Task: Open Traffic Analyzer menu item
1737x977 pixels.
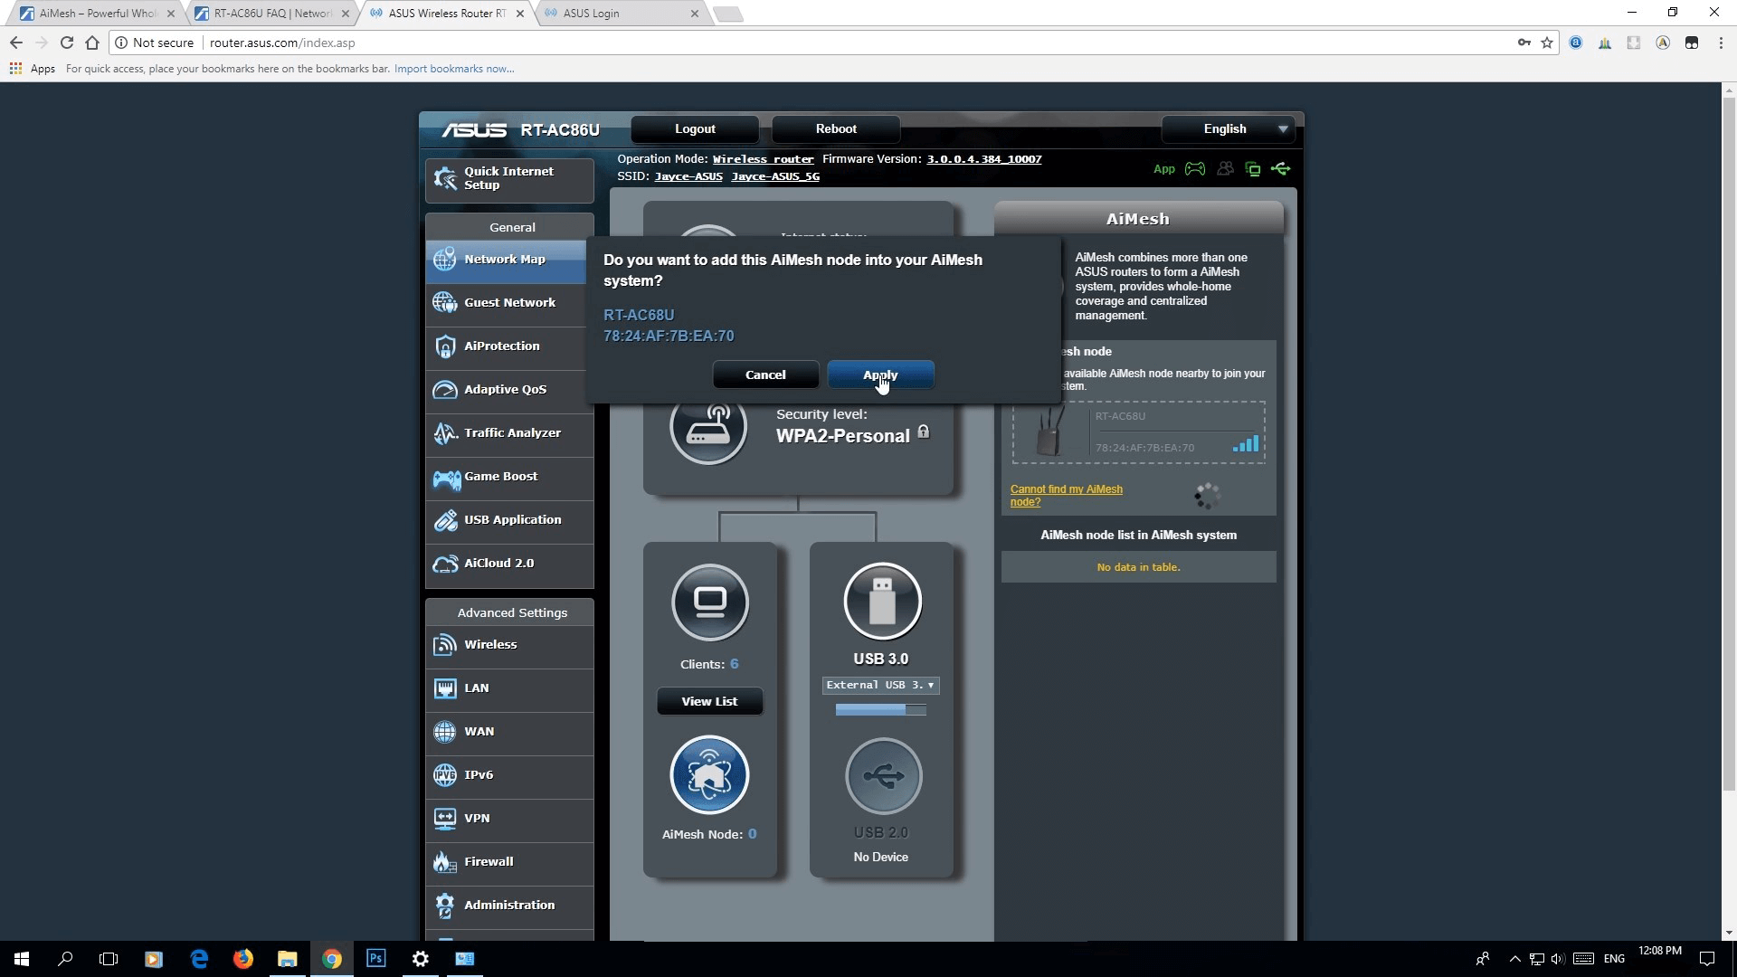Action: point(509,433)
